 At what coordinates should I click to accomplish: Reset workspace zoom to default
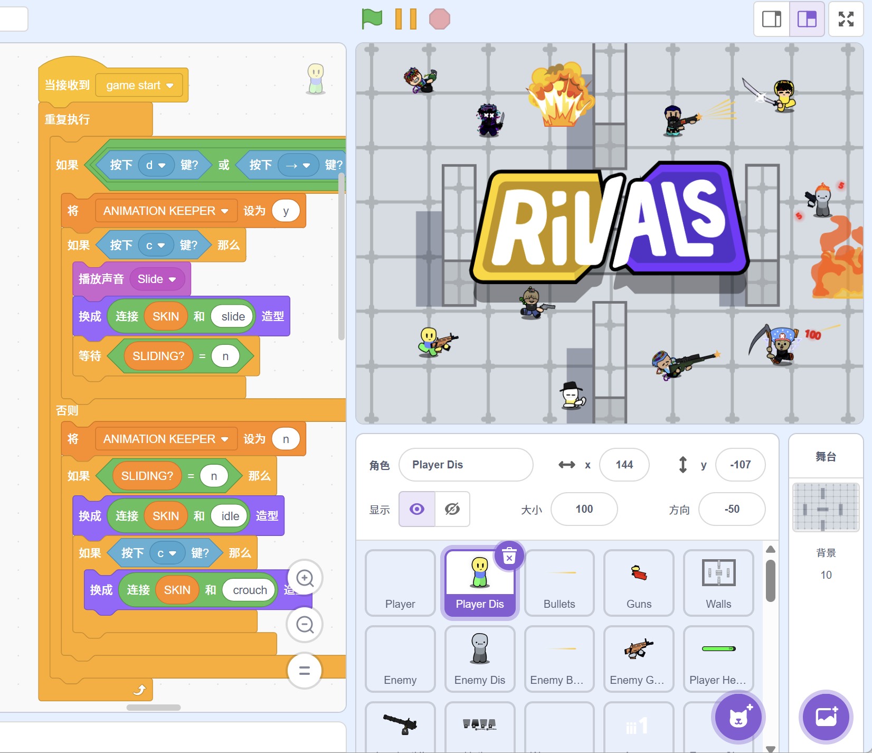click(305, 671)
